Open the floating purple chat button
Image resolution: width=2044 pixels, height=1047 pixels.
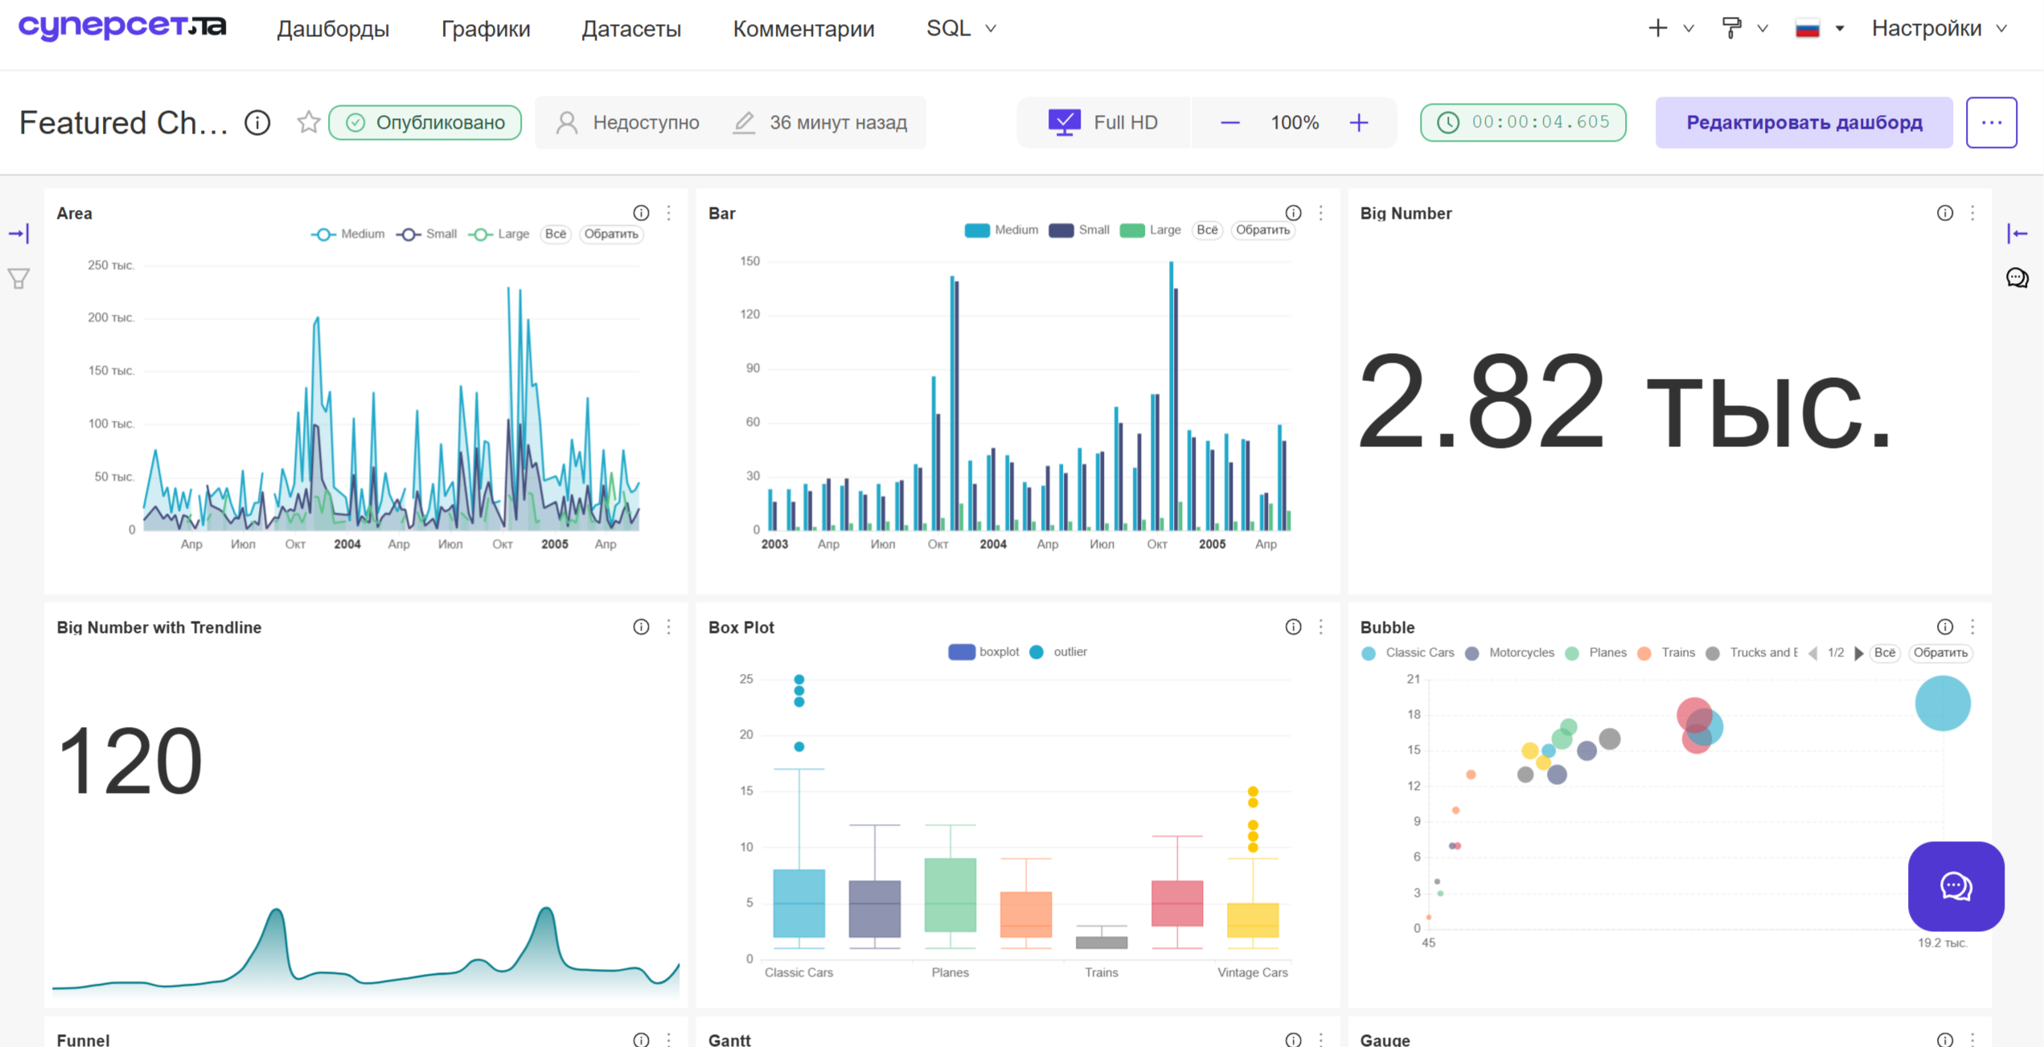(x=1956, y=886)
